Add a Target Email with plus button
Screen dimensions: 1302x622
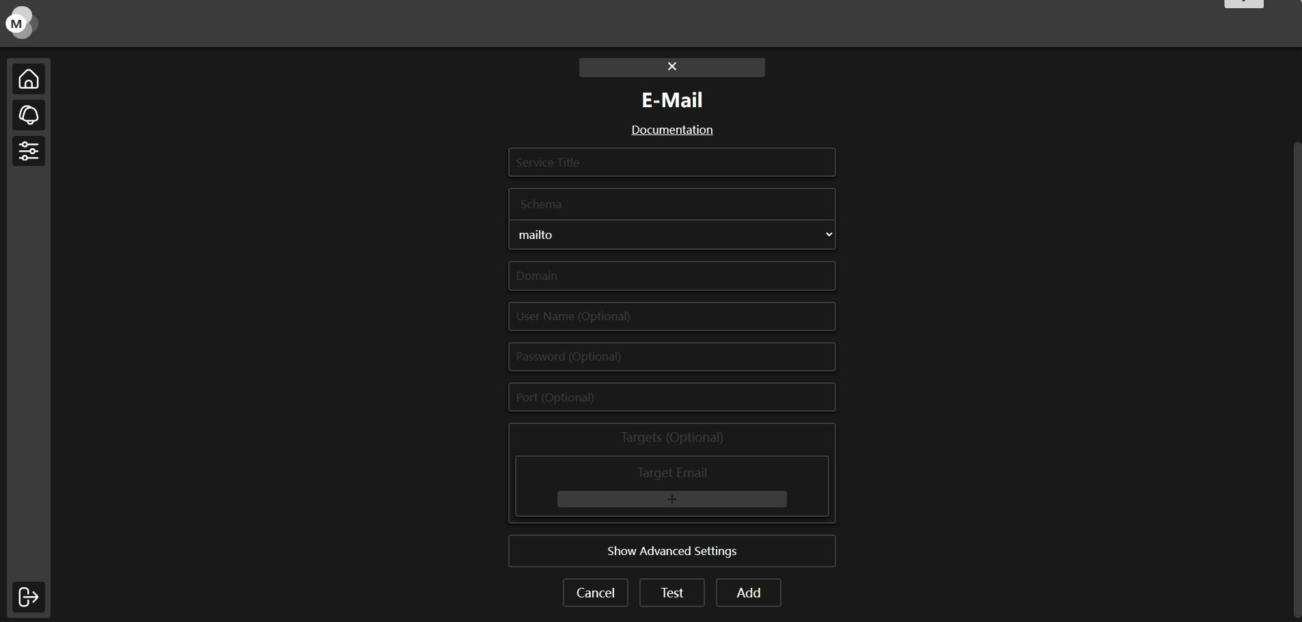pyautogui.click(x=671, y=499)
